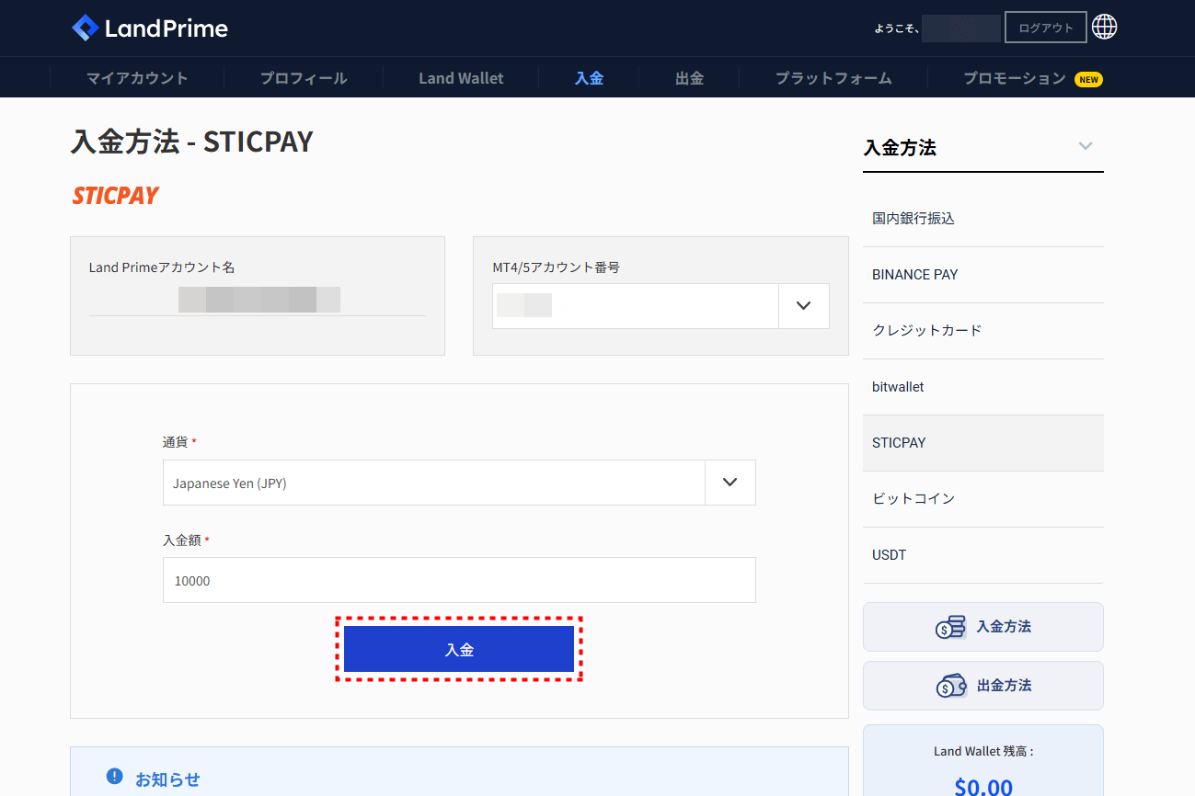The height and width of the screenshot is (796, 1195).
Task: Click the LandPrime logo
Action: 150,28
